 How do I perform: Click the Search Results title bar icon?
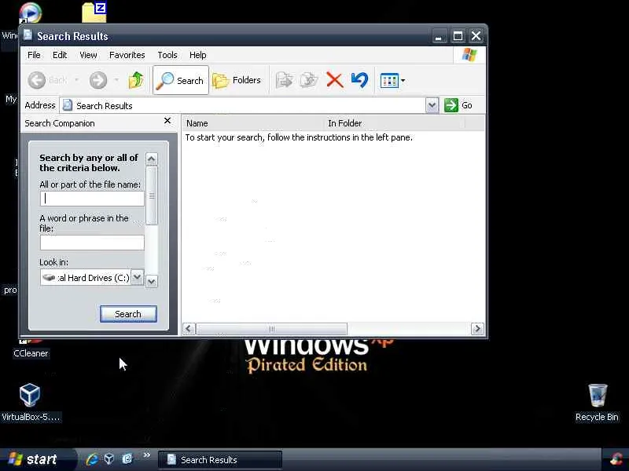[x=28, y=35]
